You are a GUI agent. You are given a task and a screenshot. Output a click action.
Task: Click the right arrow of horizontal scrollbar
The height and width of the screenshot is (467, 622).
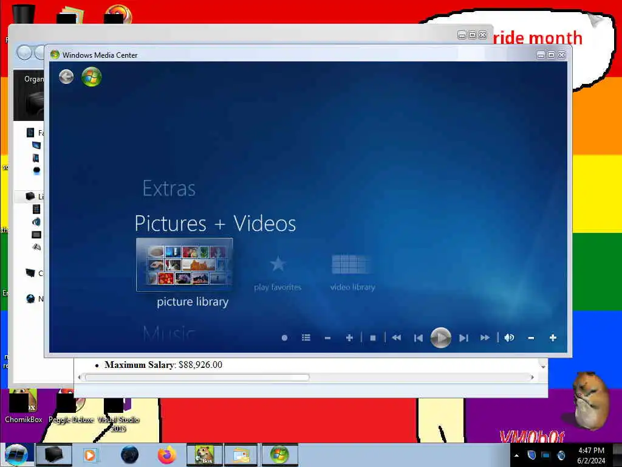coord(532,377)
